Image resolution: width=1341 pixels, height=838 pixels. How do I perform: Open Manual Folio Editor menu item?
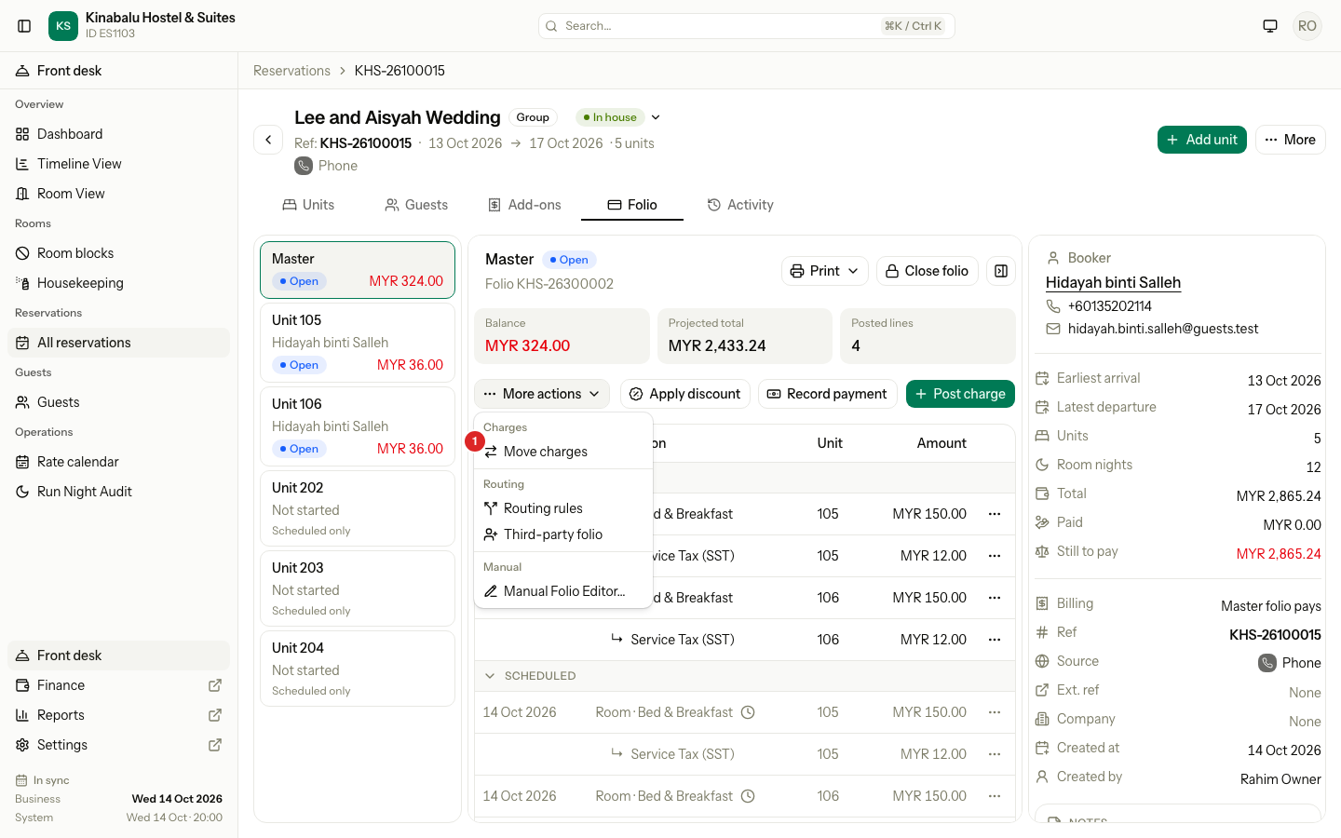(x=562, y=591)
